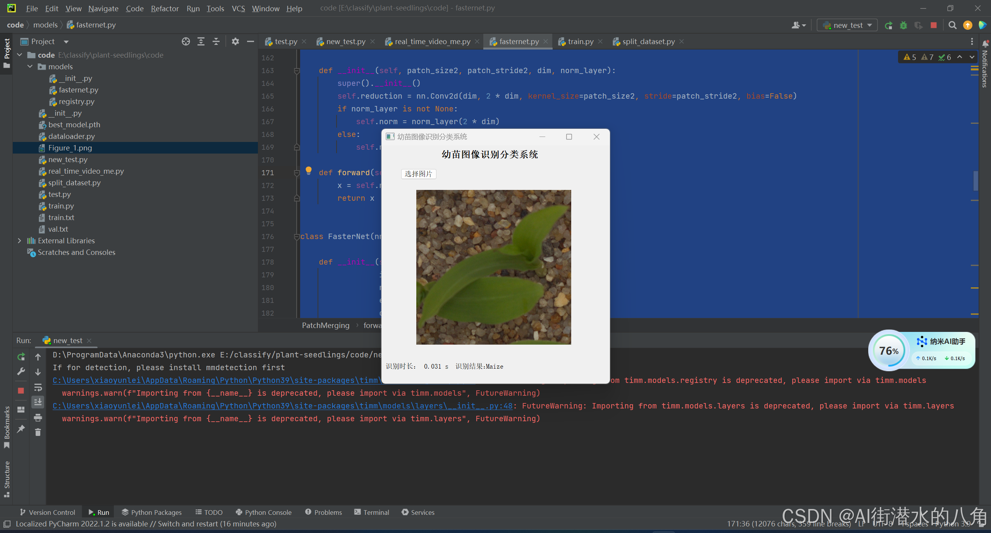991x533 pixels.
Task: Open the Refactor menu
Action: tap(165, 8)
